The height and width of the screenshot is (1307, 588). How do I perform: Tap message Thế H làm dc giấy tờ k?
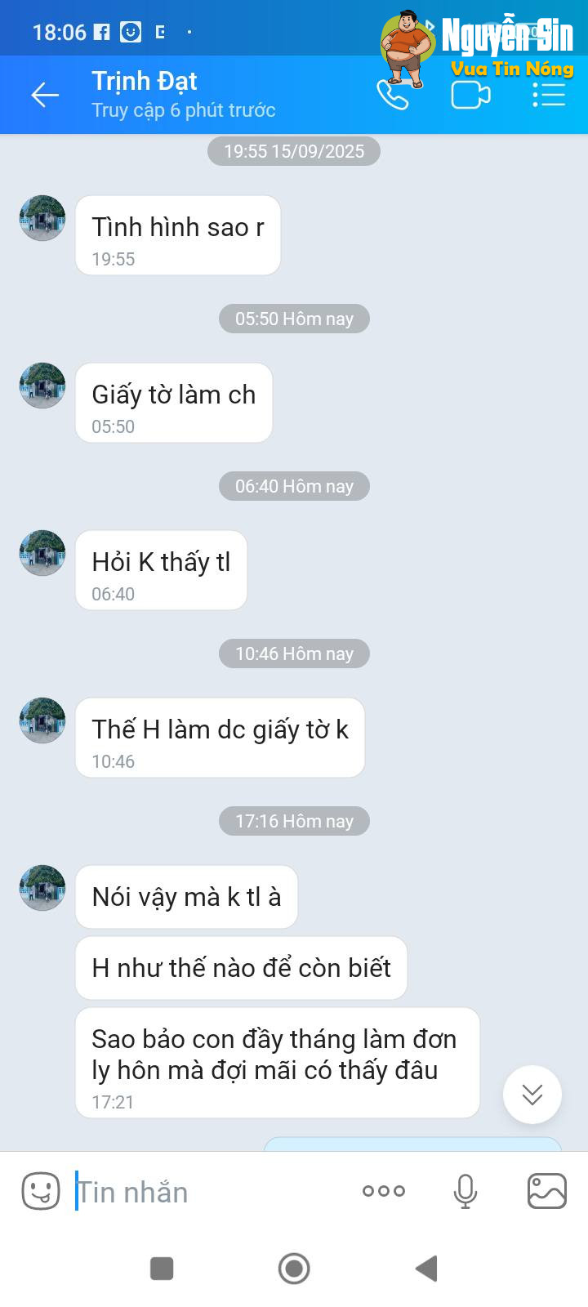[220, 738]
